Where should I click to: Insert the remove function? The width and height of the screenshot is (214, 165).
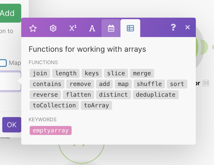tap(80, 84)
